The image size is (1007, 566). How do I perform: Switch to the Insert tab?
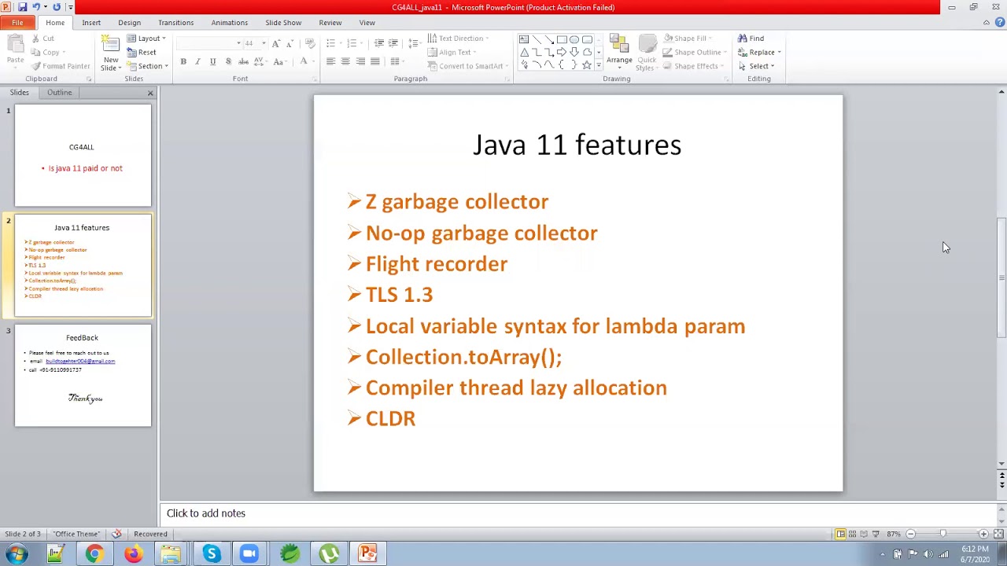[91, 23]
